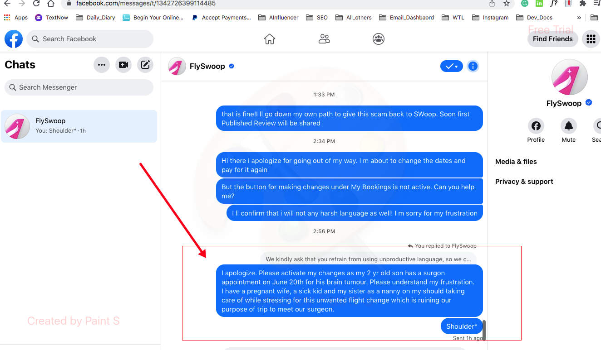Viewport: 601px width, 350px height.
Task: Open the Dev_Docs bookmark folder
Action: [534, 18]
